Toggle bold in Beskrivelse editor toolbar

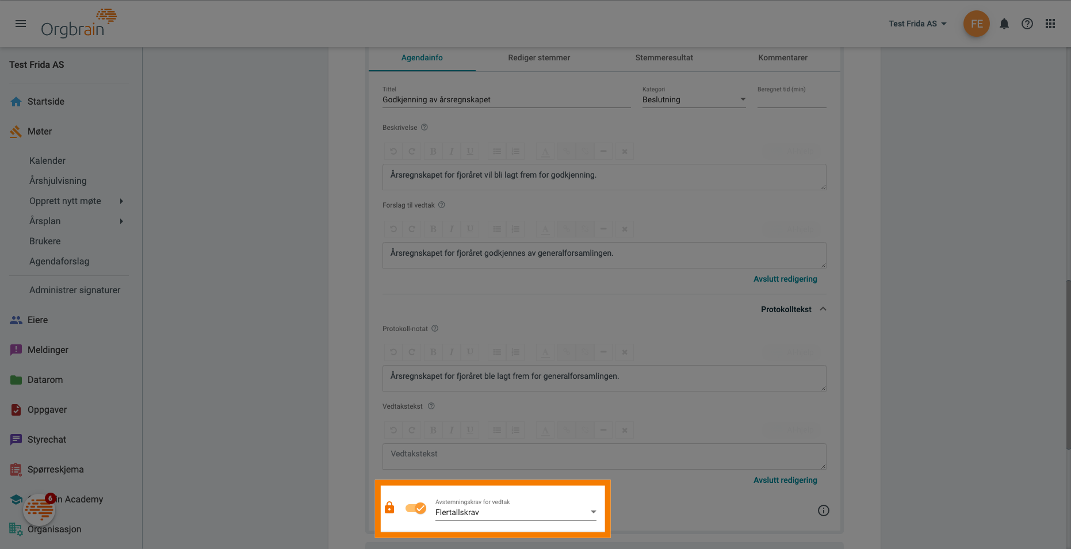tap(433, 151)
